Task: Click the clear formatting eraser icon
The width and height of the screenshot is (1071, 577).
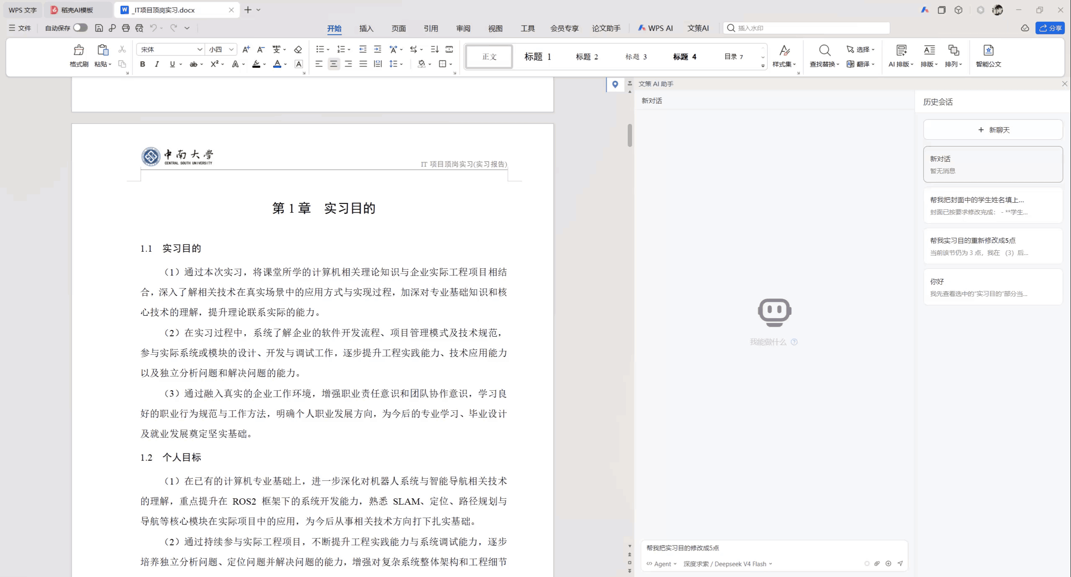Action: (298, 50)
